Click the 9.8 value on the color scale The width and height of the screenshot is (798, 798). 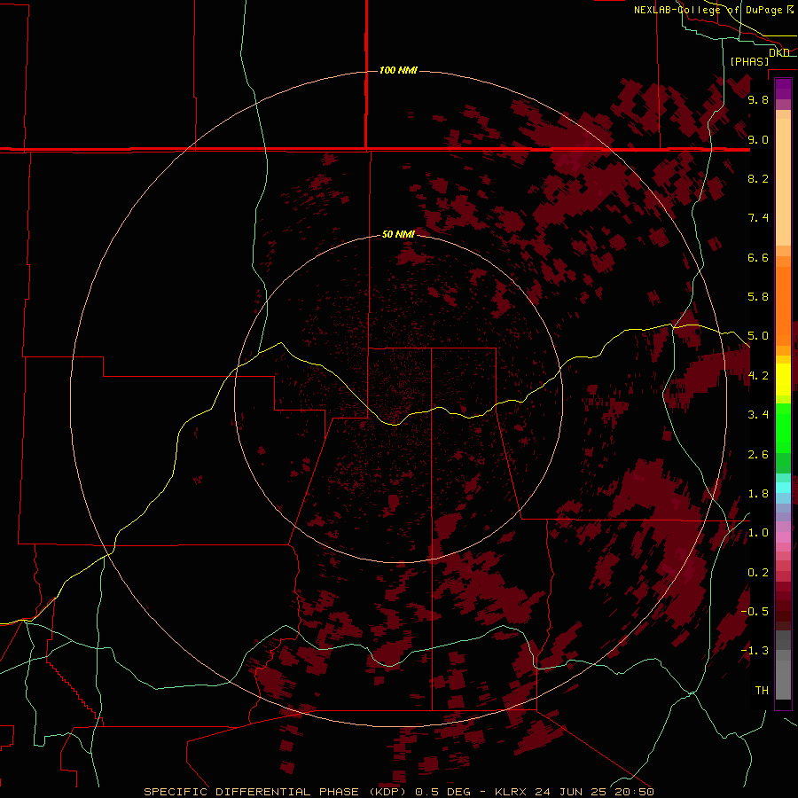point(758,99)
